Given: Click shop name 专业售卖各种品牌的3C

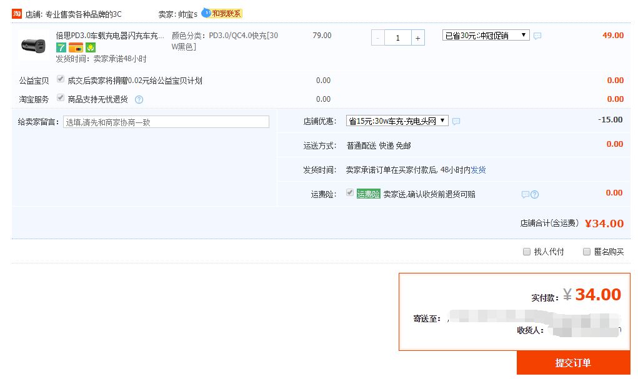Looking at the screenshot, I should [x=83, y=14].
